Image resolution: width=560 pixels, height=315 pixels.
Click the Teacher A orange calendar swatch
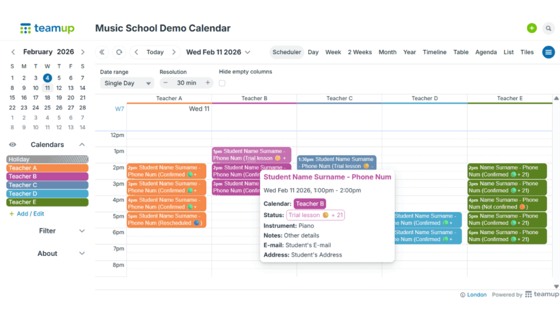[47, 168]
